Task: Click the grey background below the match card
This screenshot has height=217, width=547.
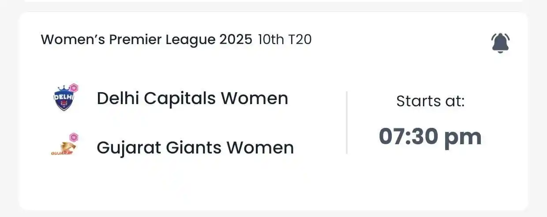Action: coord(273,213)
